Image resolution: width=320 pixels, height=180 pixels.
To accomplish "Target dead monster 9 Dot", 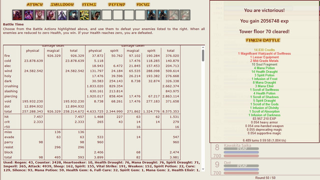I will click(265, 167).
